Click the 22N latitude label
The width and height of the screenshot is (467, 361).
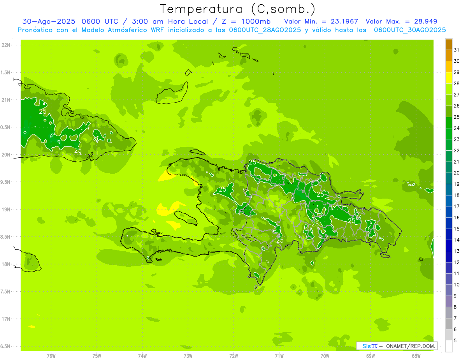click(6, 45)
